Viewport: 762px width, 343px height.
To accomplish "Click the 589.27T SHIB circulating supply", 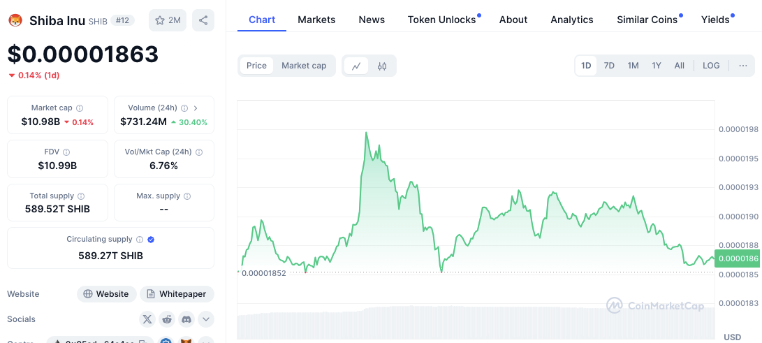I will 111,256.
